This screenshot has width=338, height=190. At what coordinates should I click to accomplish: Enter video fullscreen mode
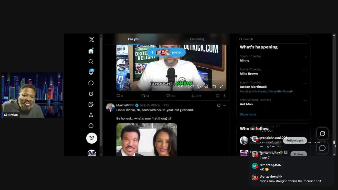[x=222, y=86]
